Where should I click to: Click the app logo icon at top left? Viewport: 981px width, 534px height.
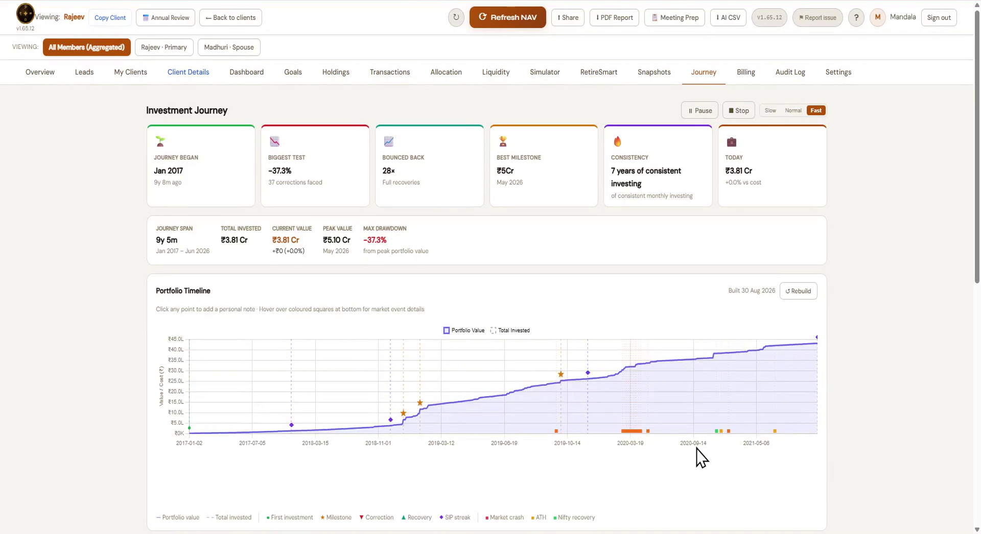click(25, 13)
